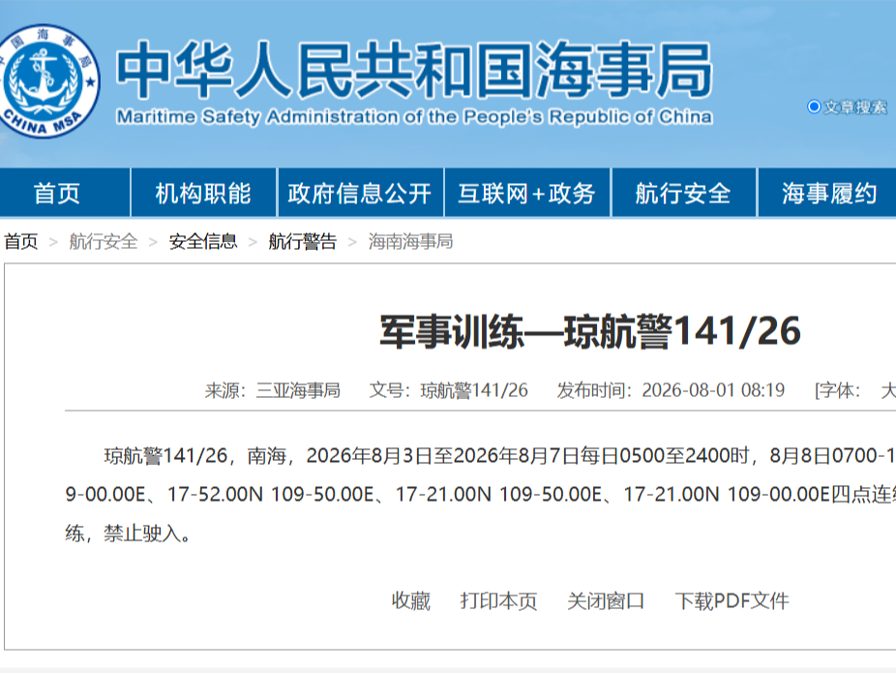Open the 航行安全 navigation menu
896x673 pixels.
click(683, 194)
